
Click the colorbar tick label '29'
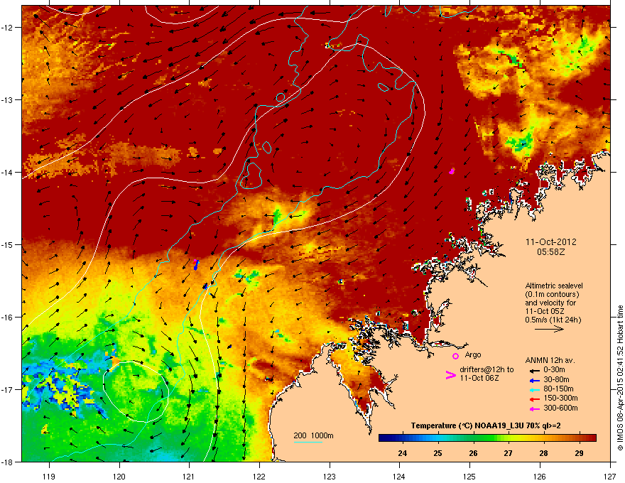(579, 453)
